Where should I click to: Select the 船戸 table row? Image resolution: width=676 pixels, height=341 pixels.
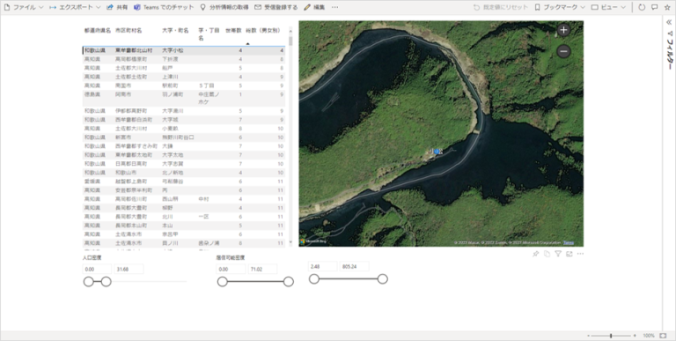tap(184, 68)
